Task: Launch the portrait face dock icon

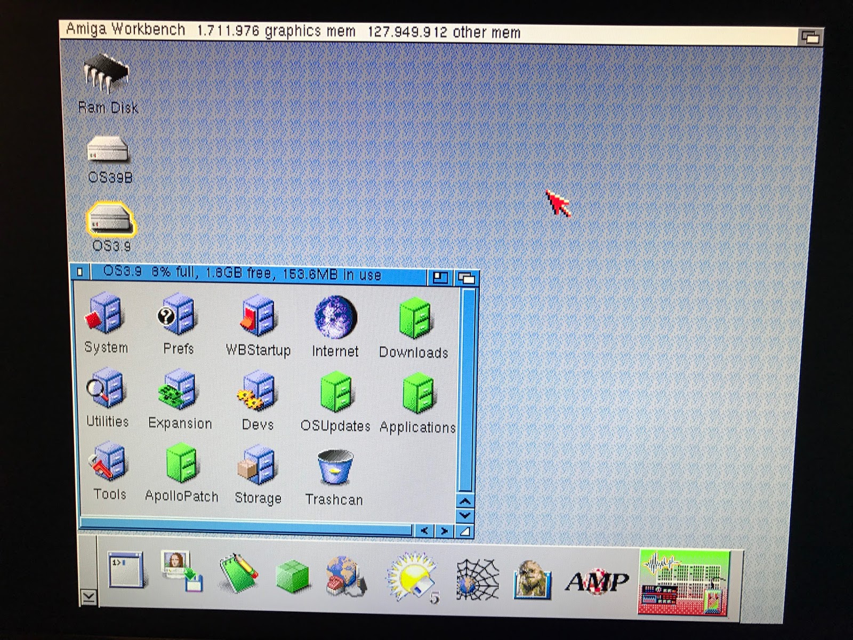Action: tap(532, 580)
